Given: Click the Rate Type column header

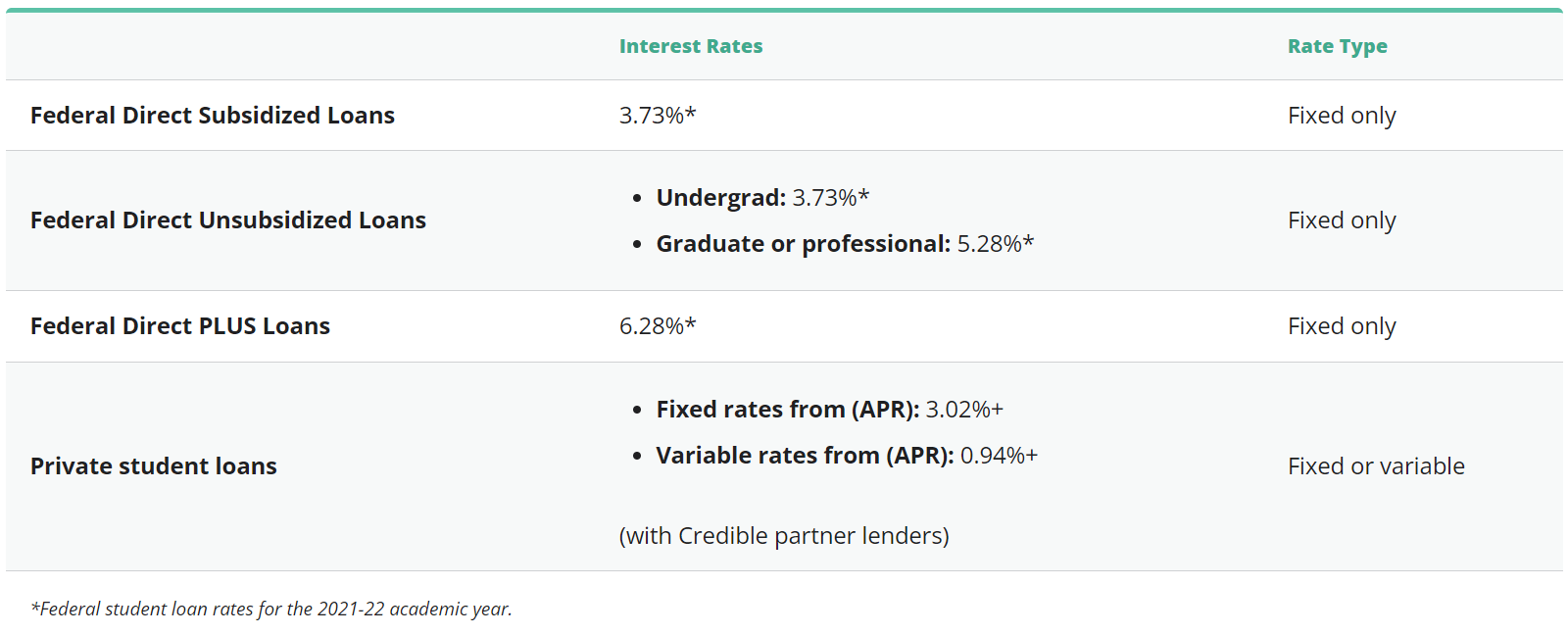Looking at the screenshot, I should [1337, 46].
